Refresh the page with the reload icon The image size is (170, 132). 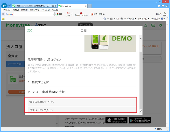click(x=56, y=6)
